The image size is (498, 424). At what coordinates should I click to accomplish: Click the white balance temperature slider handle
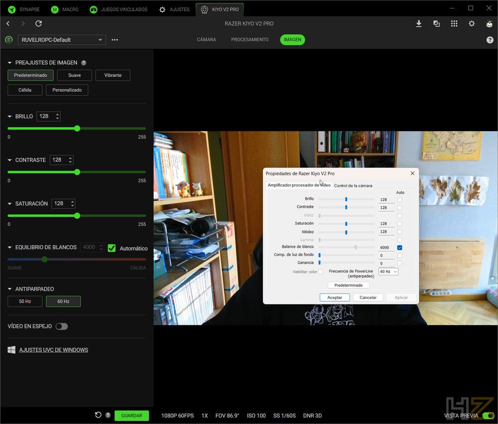pyautogui.click(x=44, y=259)
